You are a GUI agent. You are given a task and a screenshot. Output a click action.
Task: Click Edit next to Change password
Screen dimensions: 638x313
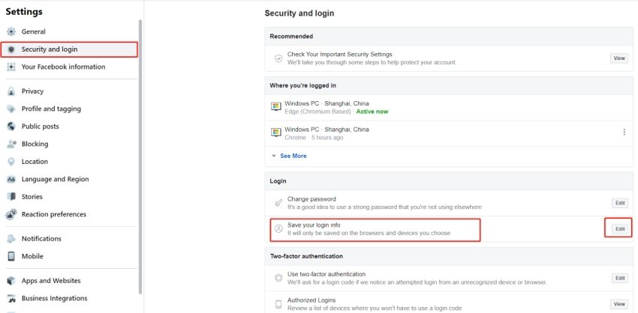point(619,203)
